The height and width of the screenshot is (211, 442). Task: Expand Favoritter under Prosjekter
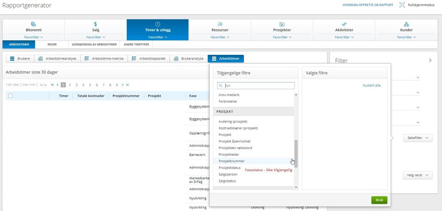click(282, 37)
